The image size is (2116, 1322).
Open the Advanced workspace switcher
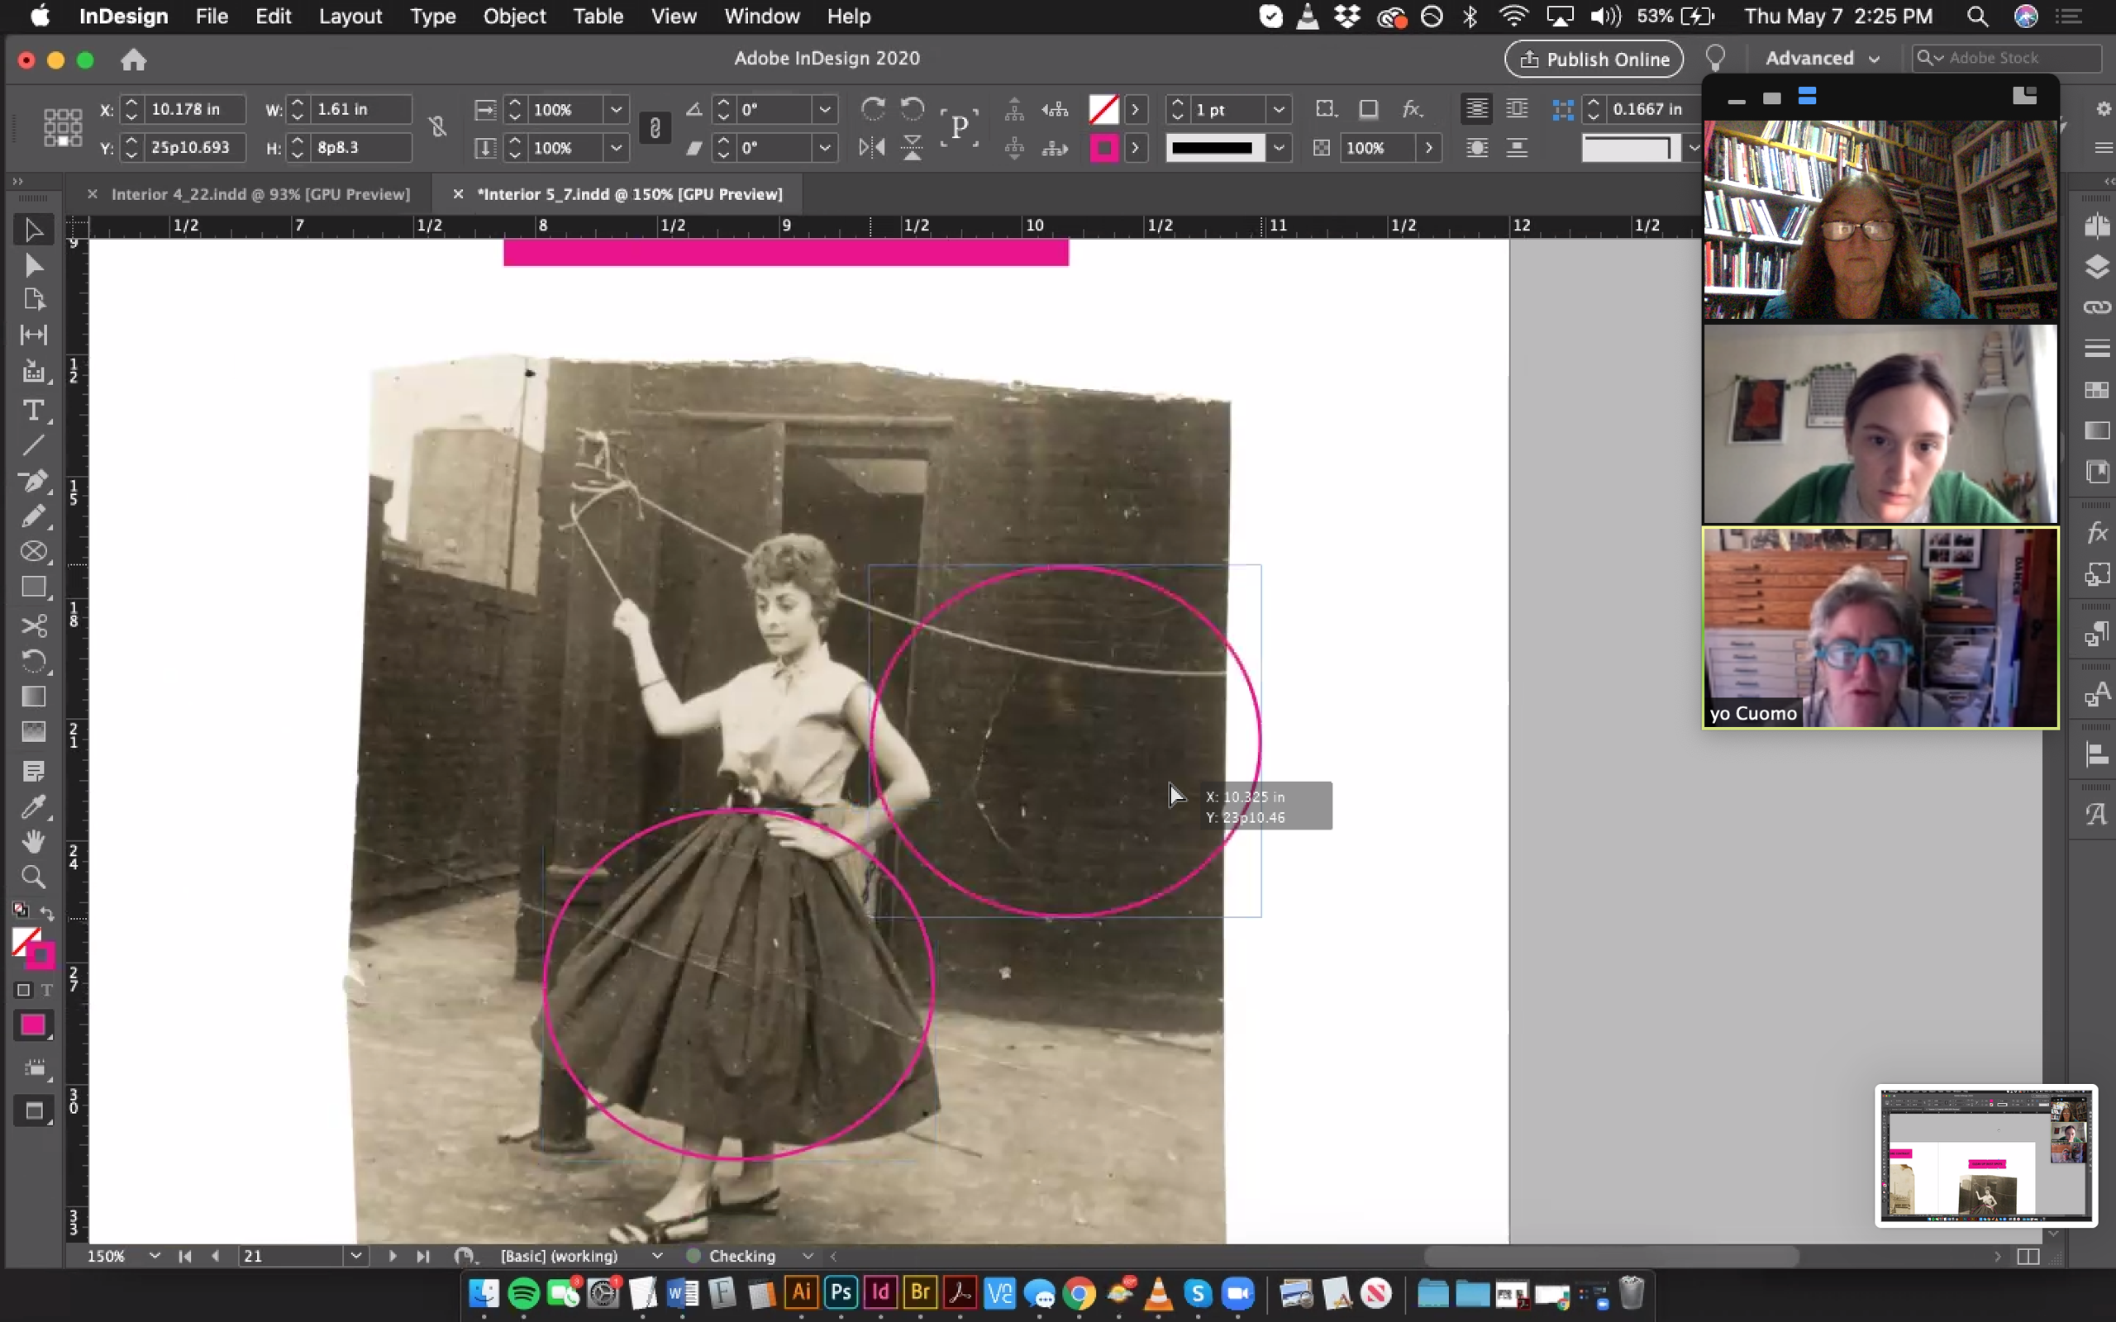(1823, 58)
